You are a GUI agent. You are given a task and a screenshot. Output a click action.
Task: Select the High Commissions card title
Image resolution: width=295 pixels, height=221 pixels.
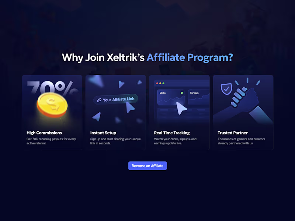point(44,133)
